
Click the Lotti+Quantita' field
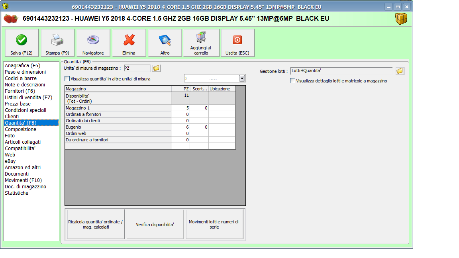pyautogui.click(x=341, y=71)
